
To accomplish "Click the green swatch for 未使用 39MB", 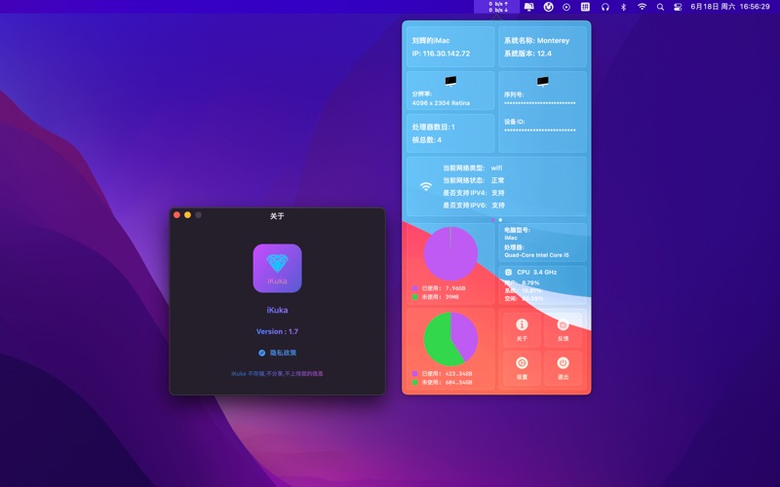I will 415,297.
